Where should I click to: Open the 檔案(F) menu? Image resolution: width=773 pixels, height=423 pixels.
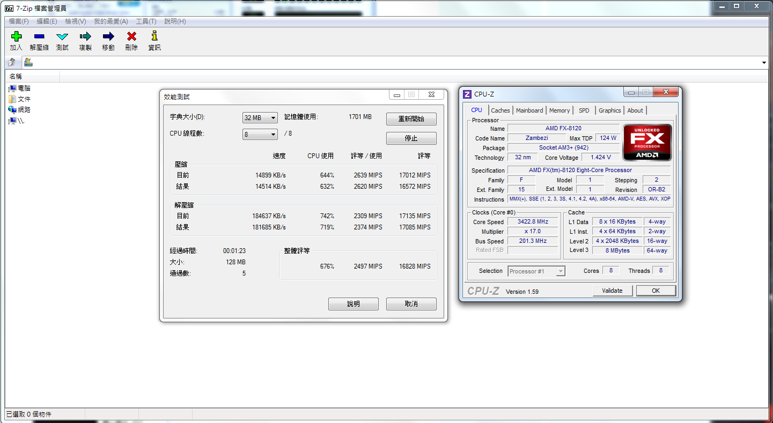pyautogui.click(x=19, y=21)
